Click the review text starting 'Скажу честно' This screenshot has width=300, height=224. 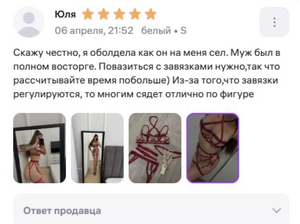click(147, 73)
